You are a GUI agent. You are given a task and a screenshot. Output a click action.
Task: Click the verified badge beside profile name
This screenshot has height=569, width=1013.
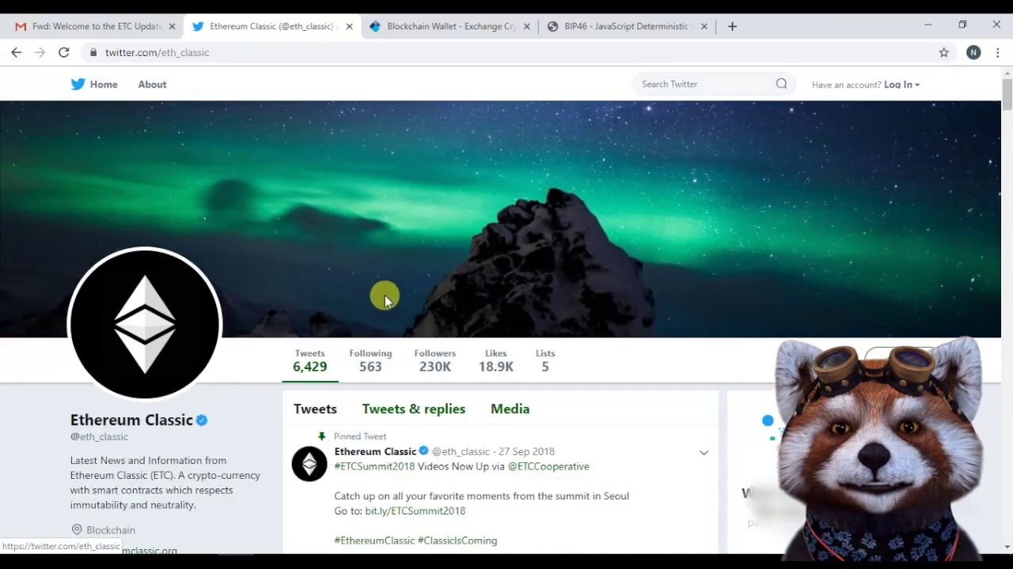tap(202, 420)
